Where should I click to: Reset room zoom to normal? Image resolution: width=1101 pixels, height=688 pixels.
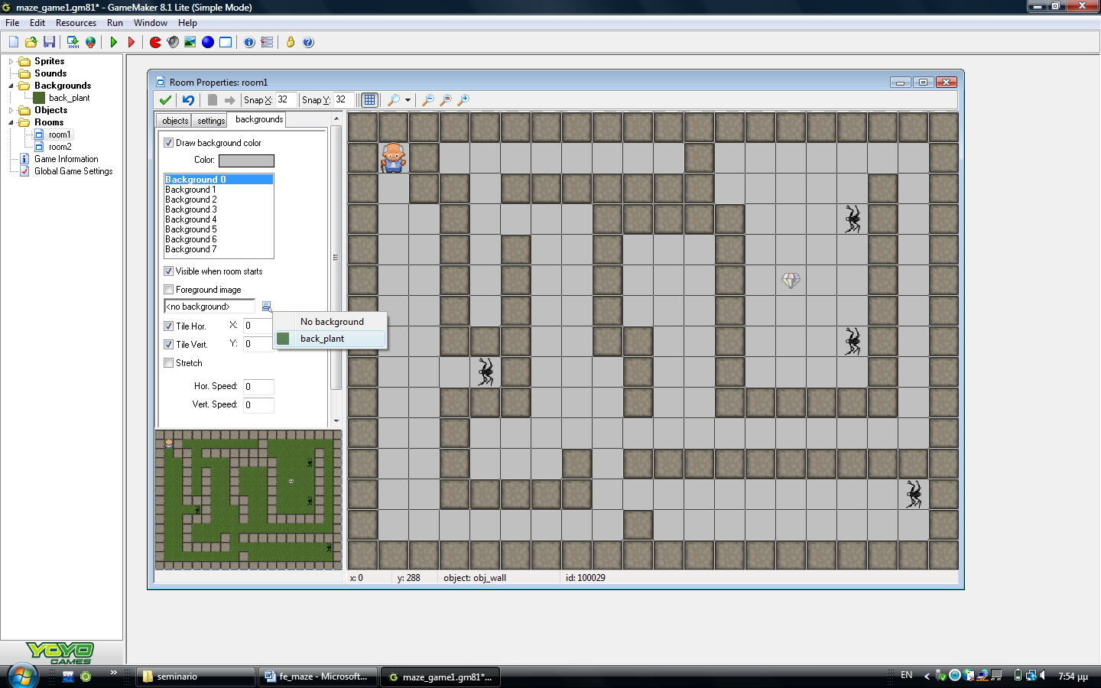[x=446, y=100]
